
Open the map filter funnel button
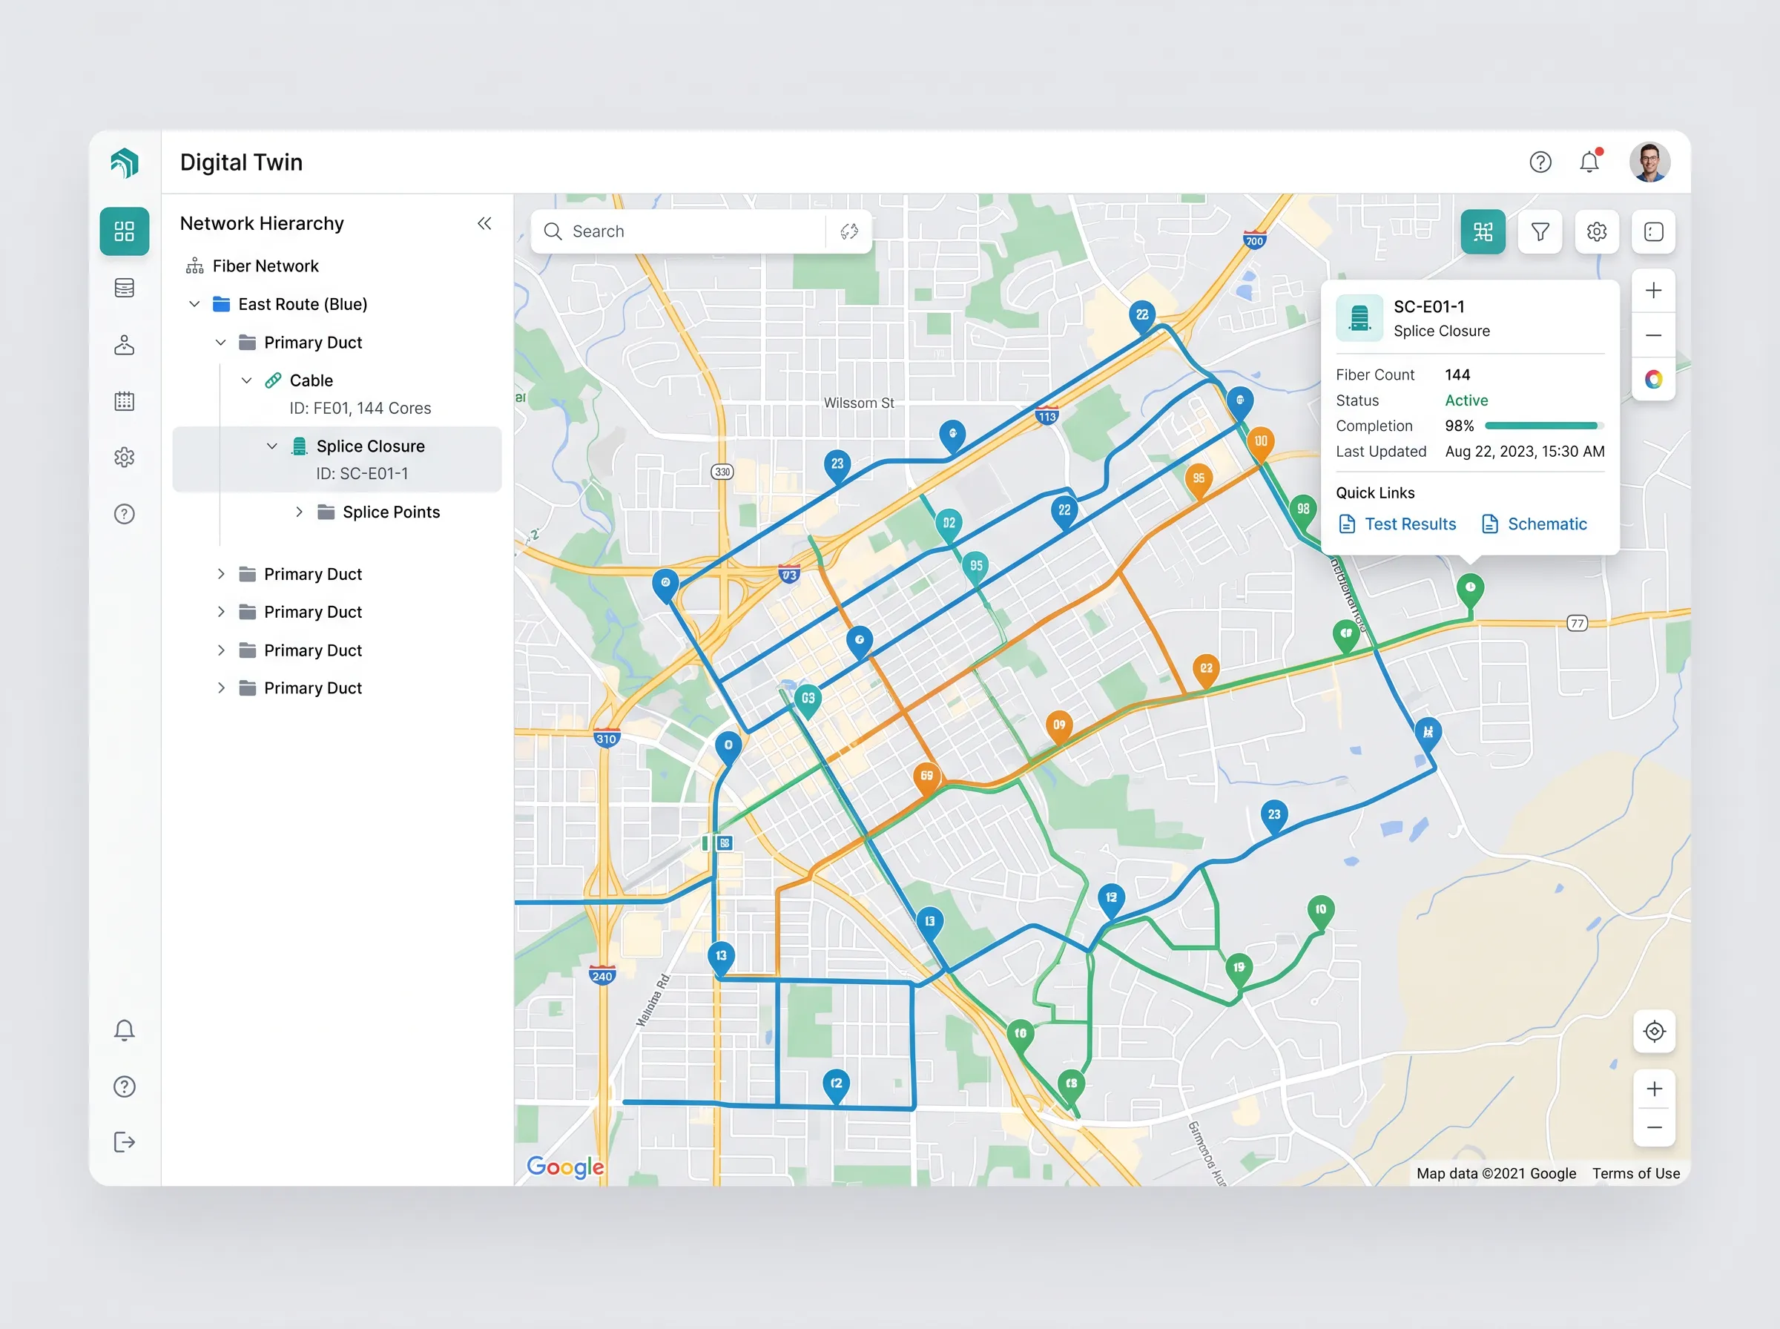(1540, 231)
